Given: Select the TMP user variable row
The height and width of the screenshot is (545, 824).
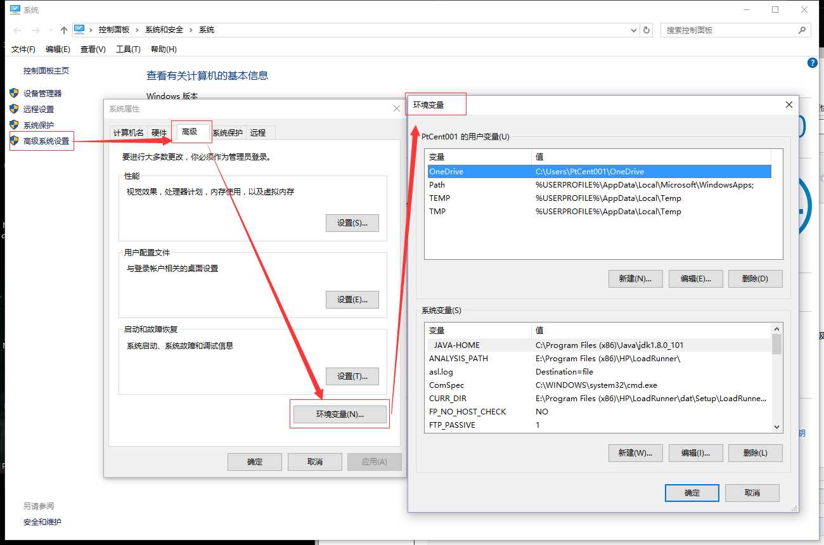Looking at the screenshot, I should click(x=599, y=212).
